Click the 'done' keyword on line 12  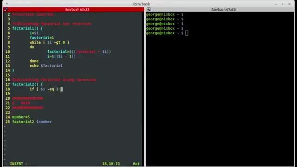coord(34,61)
